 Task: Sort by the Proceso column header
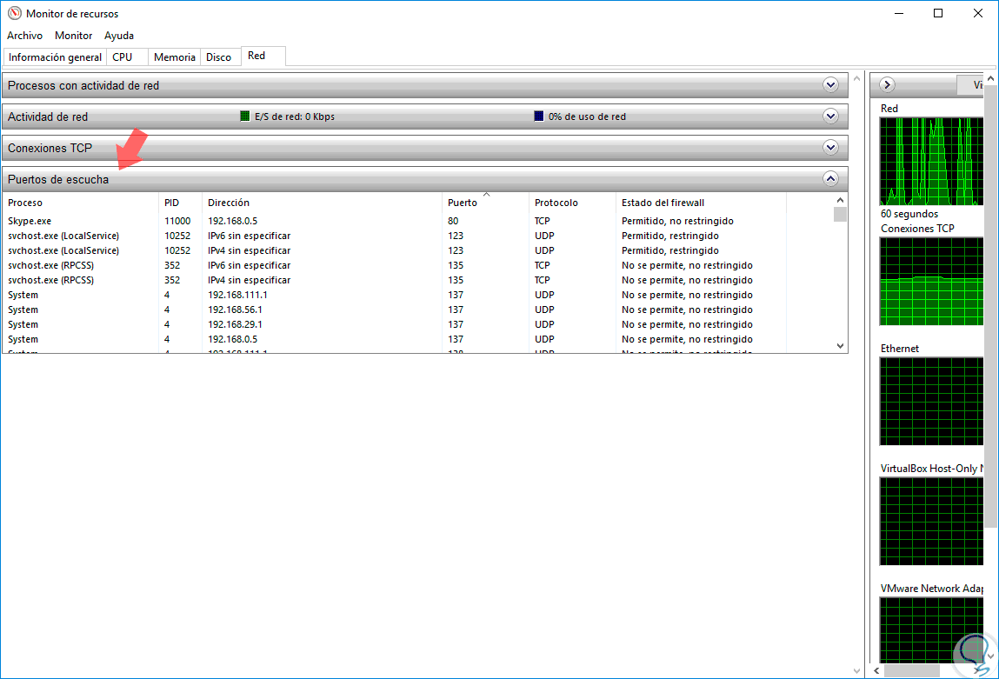80,203
